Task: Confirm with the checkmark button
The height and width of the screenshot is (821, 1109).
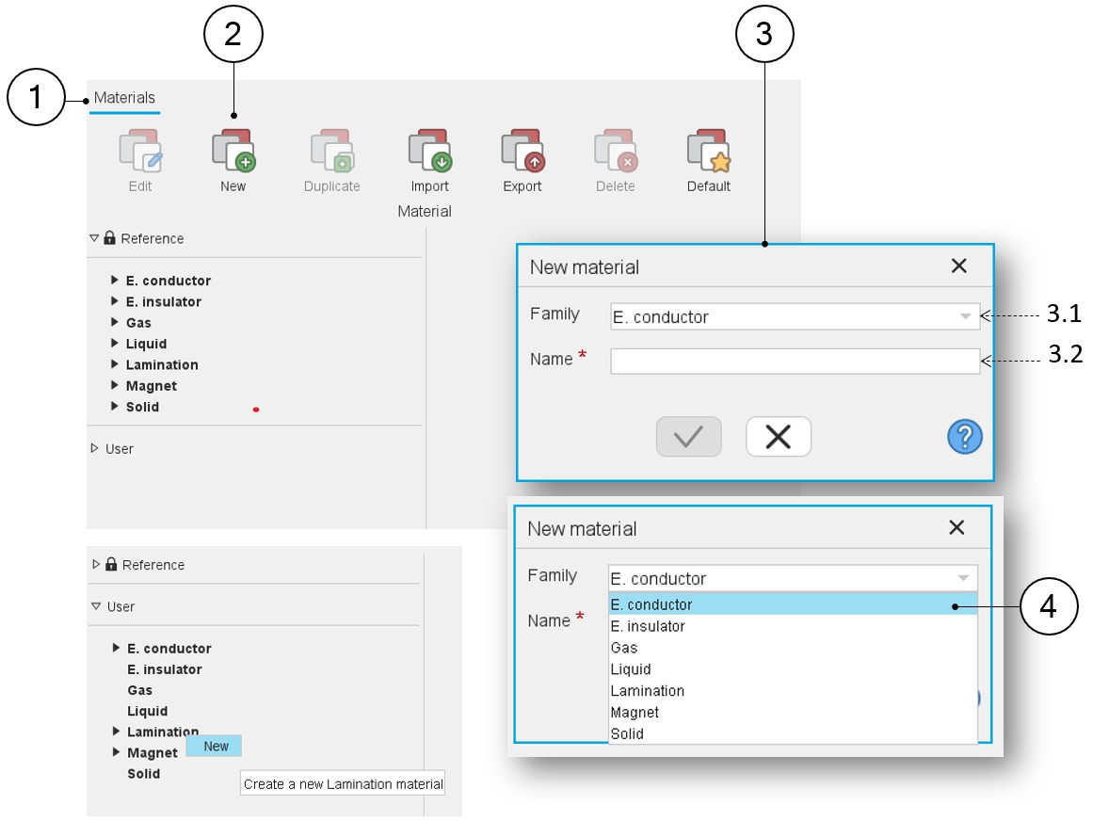Action: [x=689, y=436]
